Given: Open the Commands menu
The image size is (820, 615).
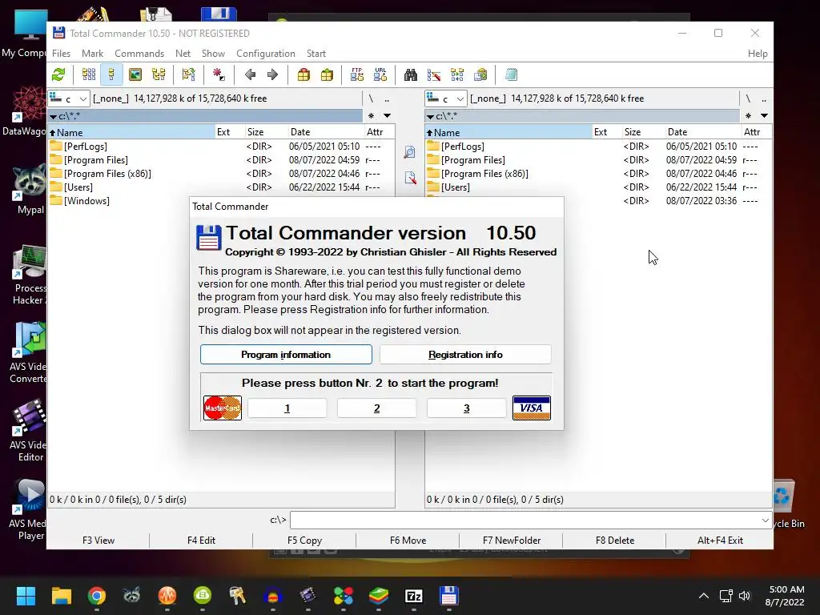Looking at the screenshot, I should (139, 54).
